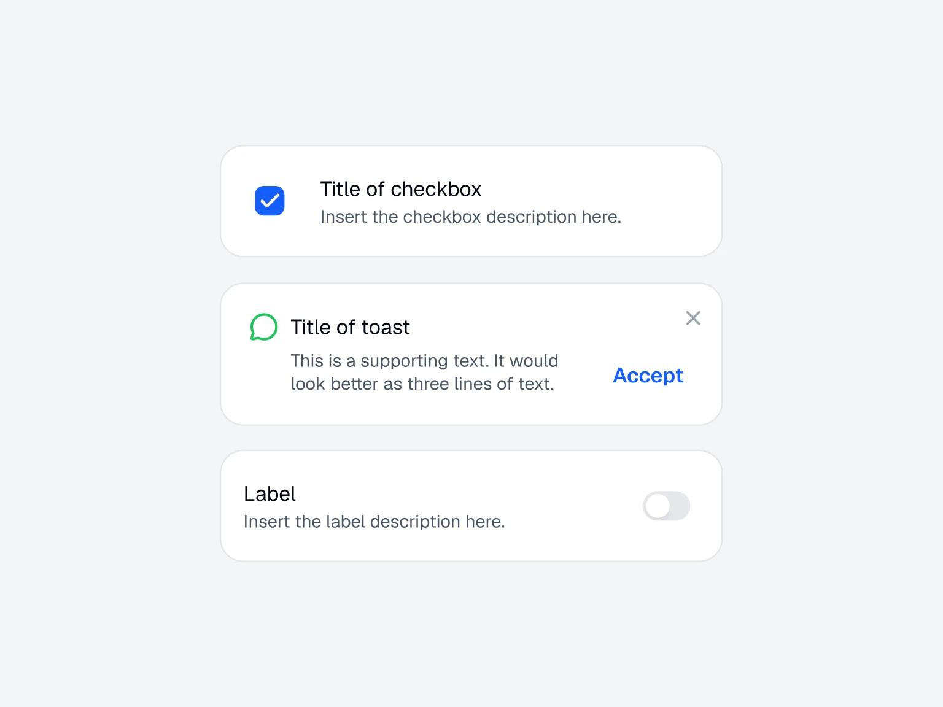The height and width of the screenshot is (707, 943).
Task: Select the speech bubble beside Title of toast
Action: tap(263, 327)
